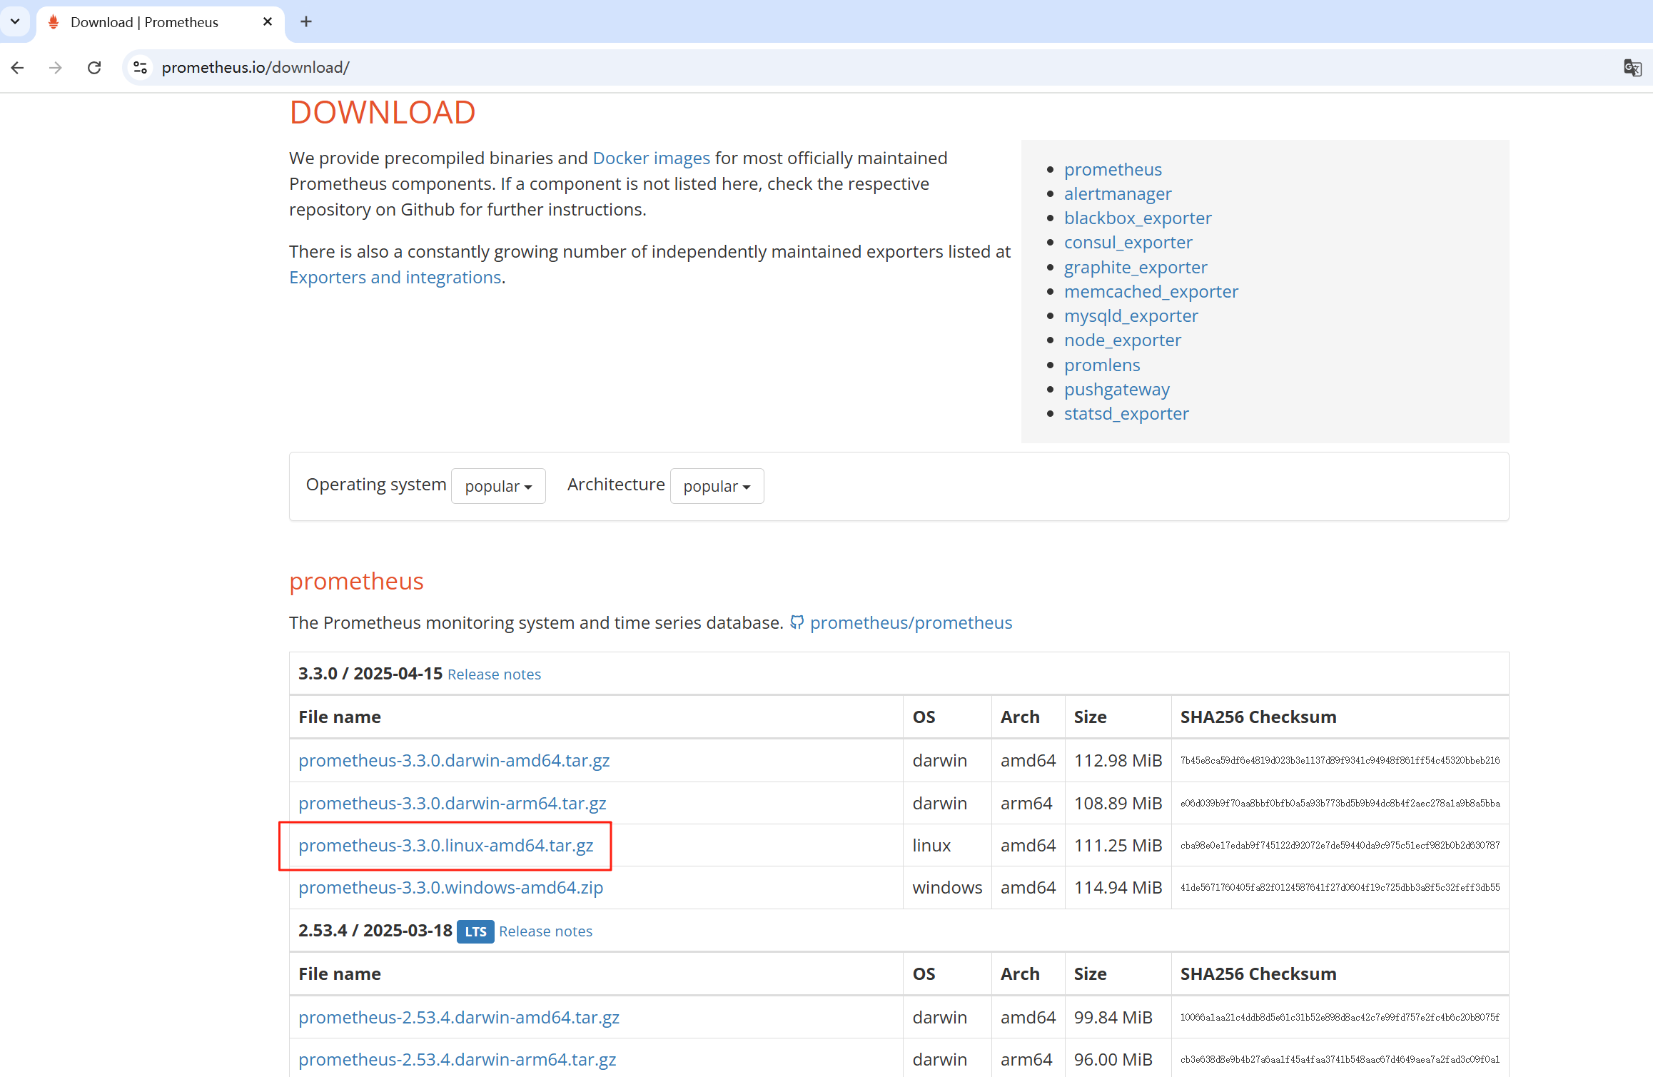Expand the Operating system popular dropdown
This screenshot has width=1653, height=1077.
pyautogui.click(x=498, y=486)
